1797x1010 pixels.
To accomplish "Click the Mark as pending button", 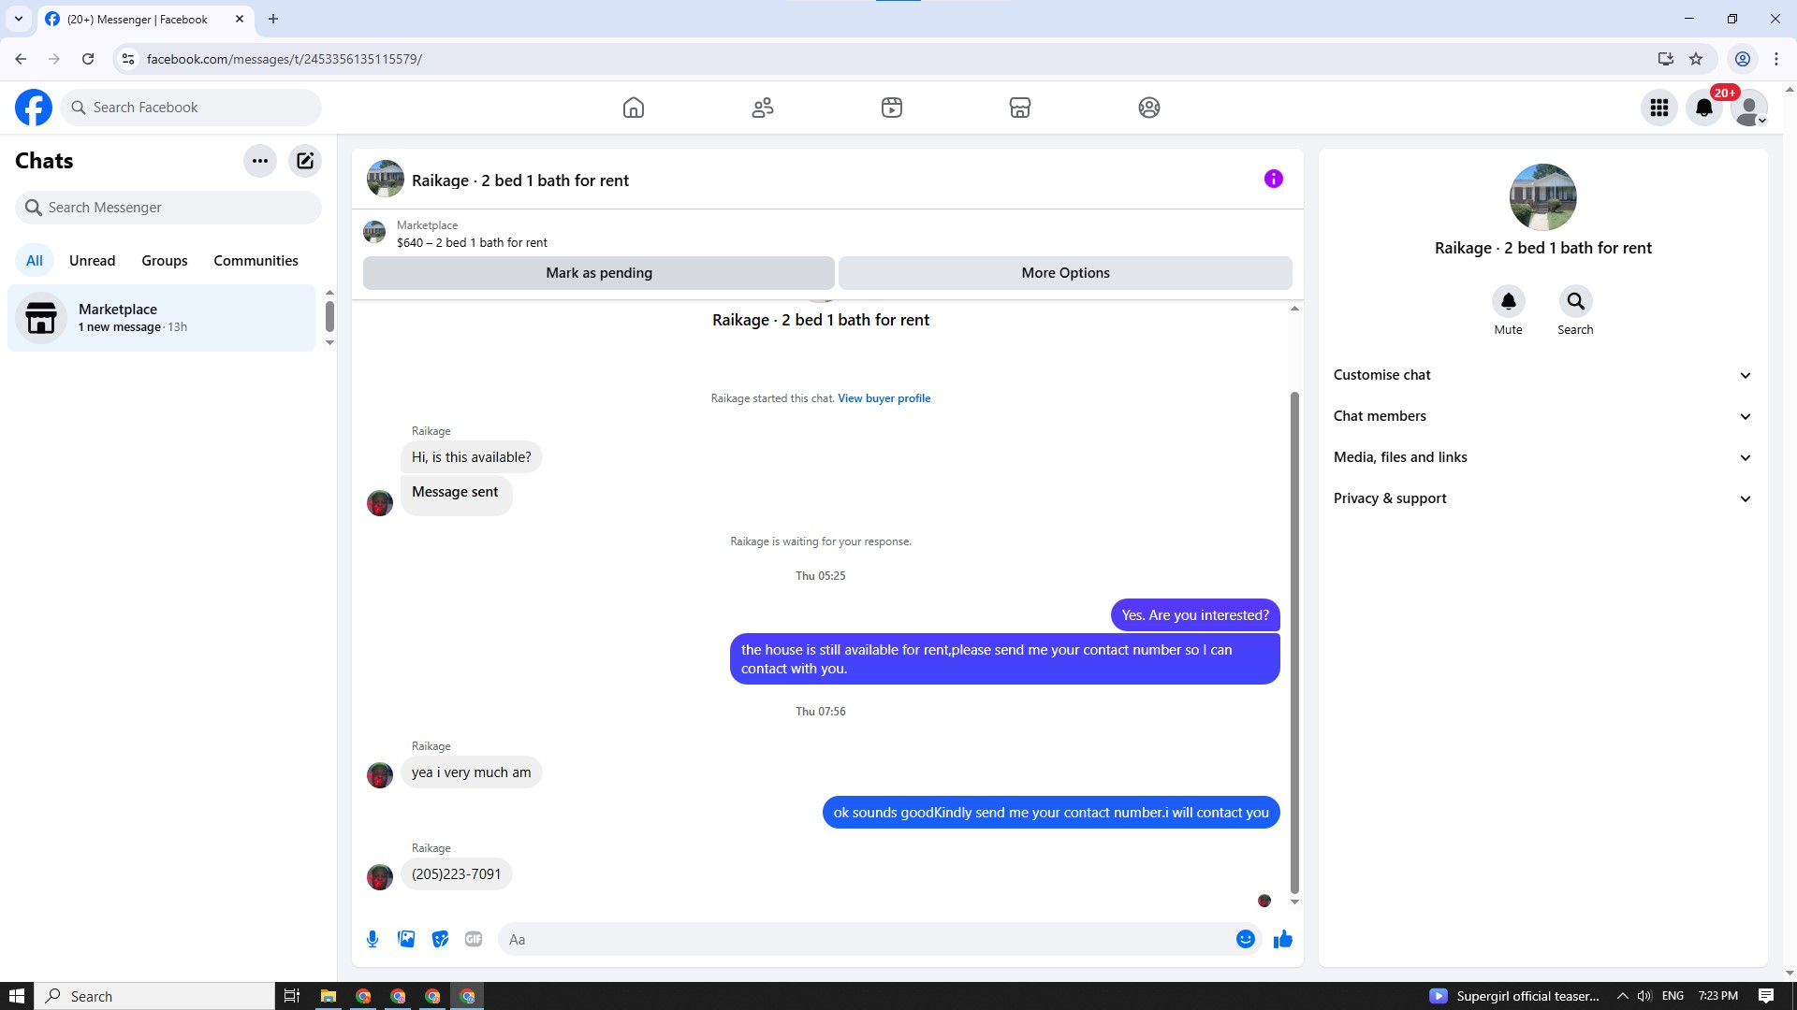I will point(599,273).
